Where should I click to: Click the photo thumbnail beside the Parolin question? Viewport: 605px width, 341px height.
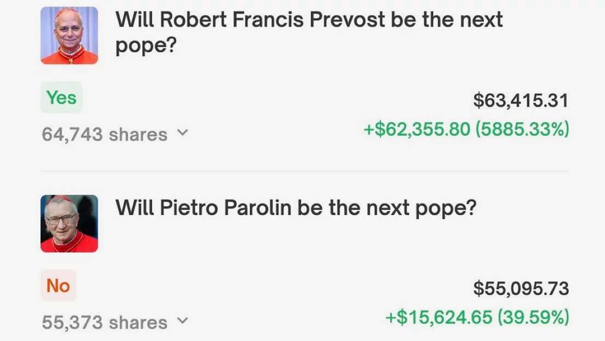(69, 223)
